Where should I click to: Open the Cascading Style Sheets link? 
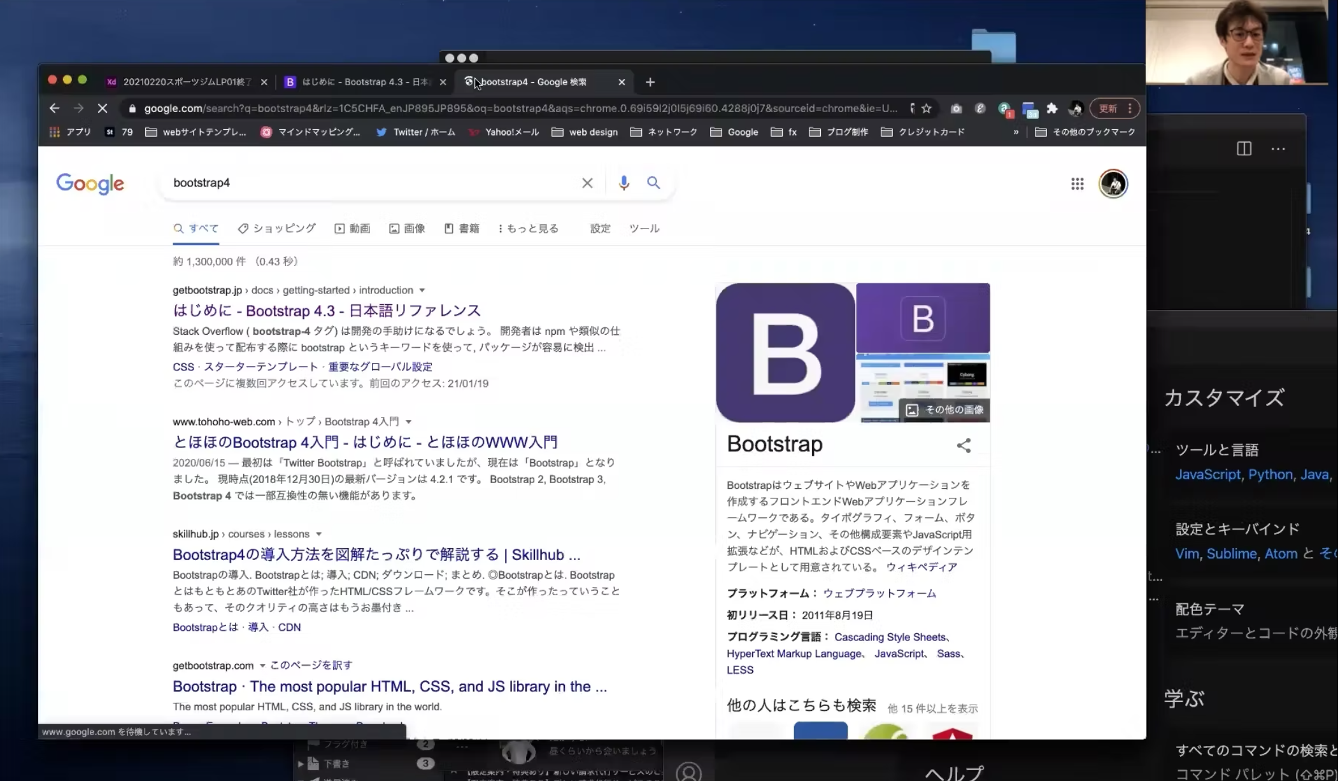tap(890, 637)
